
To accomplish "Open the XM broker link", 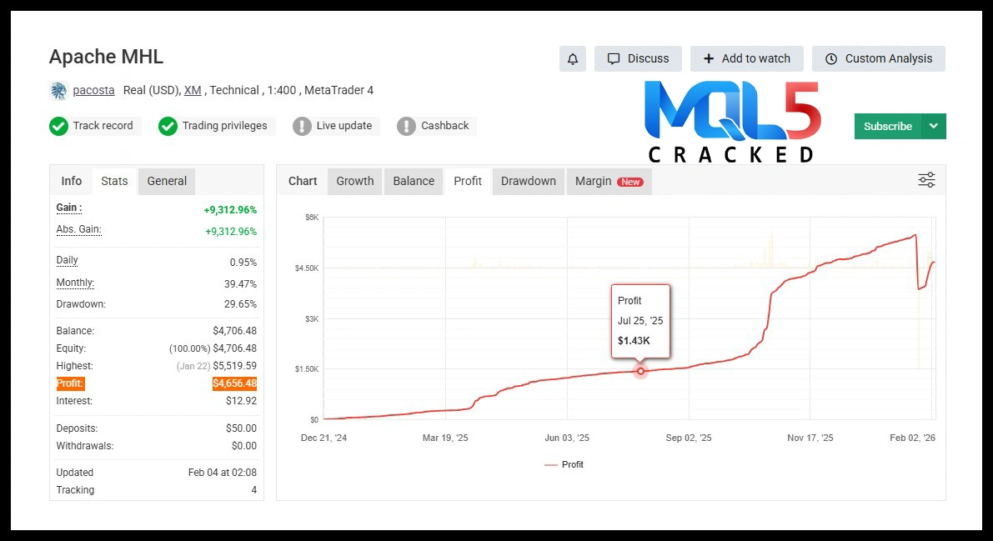I will coord(192,90).
